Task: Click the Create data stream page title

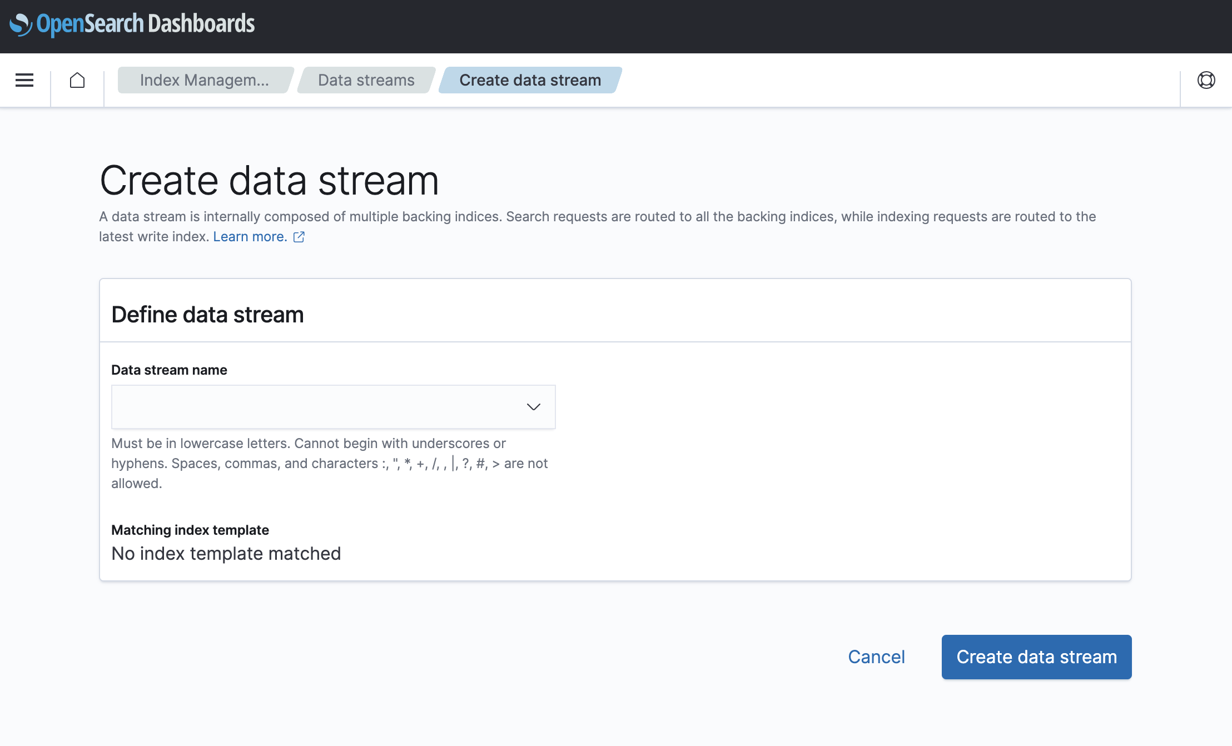Action: pyautogui.click(x=269, y=181)
